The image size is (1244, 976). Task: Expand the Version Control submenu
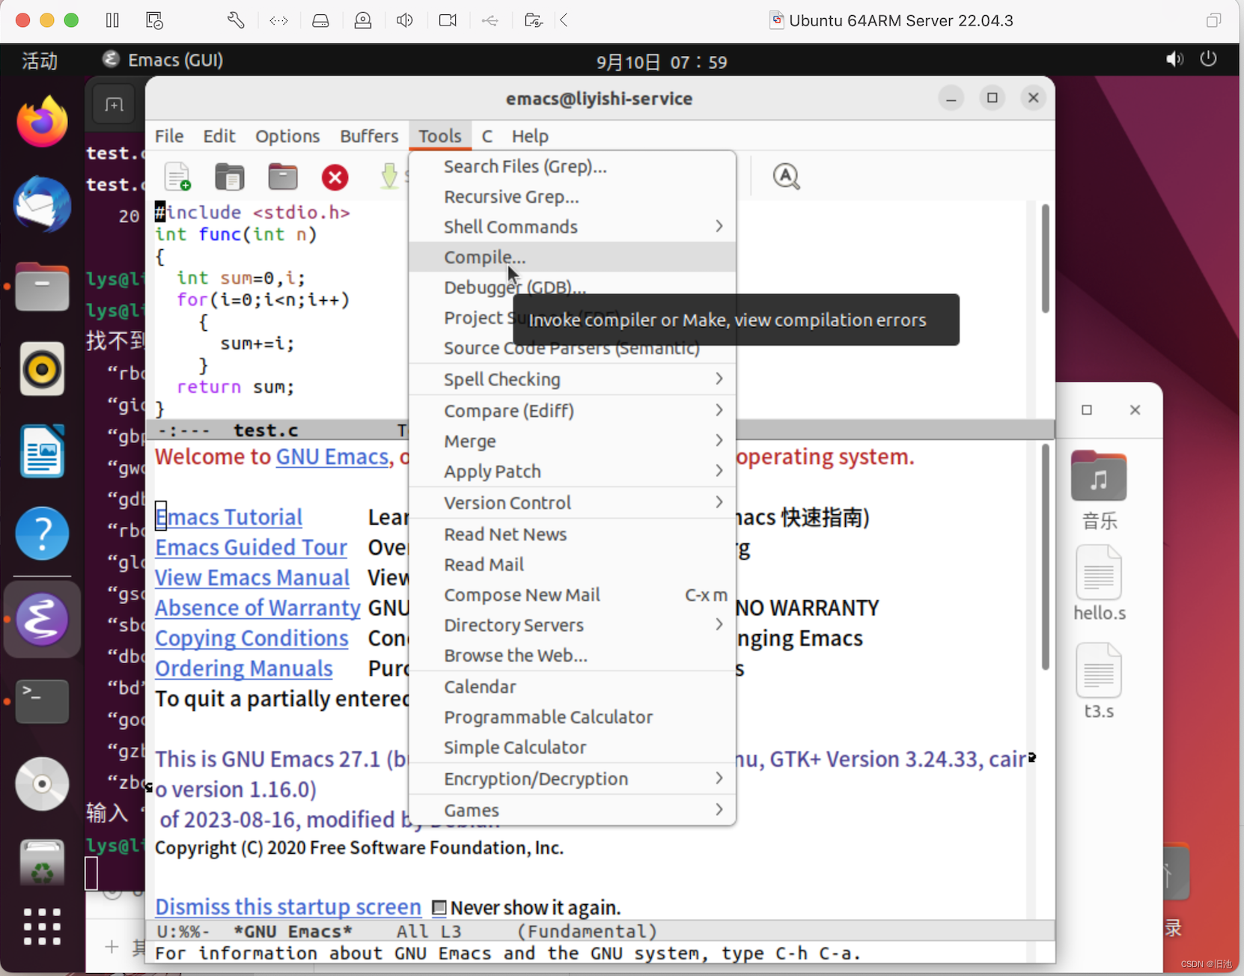point(573,503)
